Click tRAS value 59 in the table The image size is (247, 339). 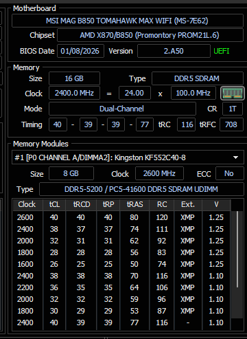tap(134, 299)
